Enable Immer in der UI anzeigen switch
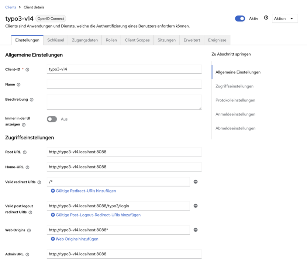Viewport: 307px width, 266px height. 52,119
